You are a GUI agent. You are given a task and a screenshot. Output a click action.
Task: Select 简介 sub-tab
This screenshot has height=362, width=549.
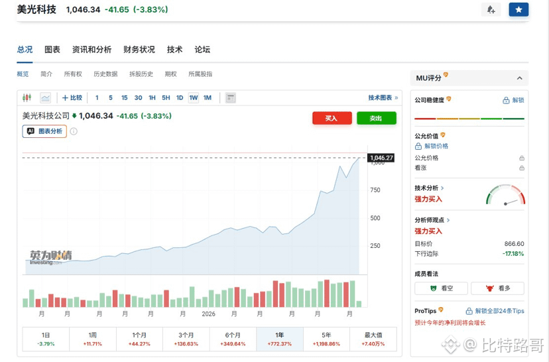click(x=46, y=74)
